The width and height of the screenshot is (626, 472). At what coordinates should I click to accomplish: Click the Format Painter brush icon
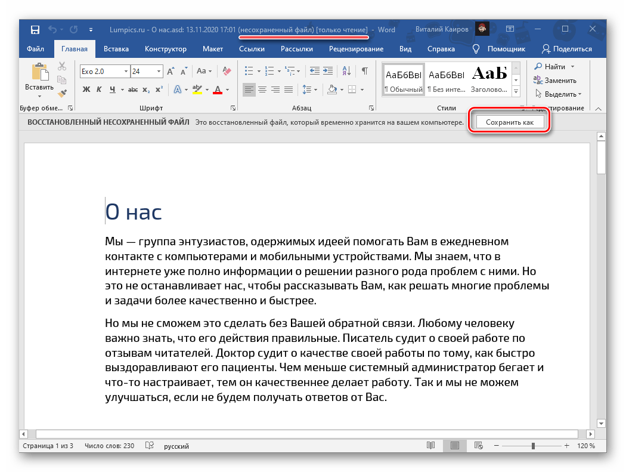(62, 93)
